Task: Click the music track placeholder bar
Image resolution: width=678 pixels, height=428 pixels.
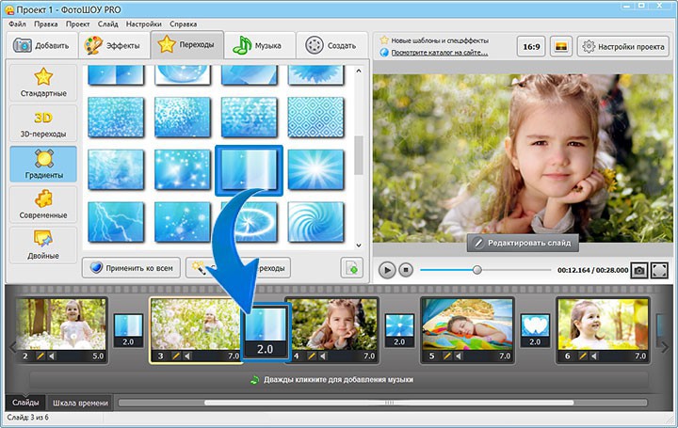Action: 339,380
